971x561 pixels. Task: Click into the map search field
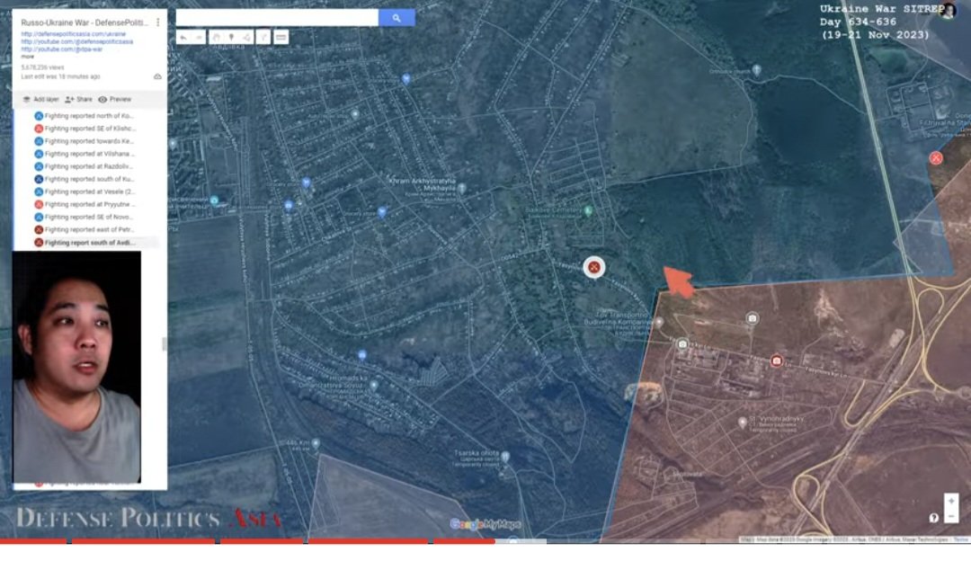(x=276, y=18)
